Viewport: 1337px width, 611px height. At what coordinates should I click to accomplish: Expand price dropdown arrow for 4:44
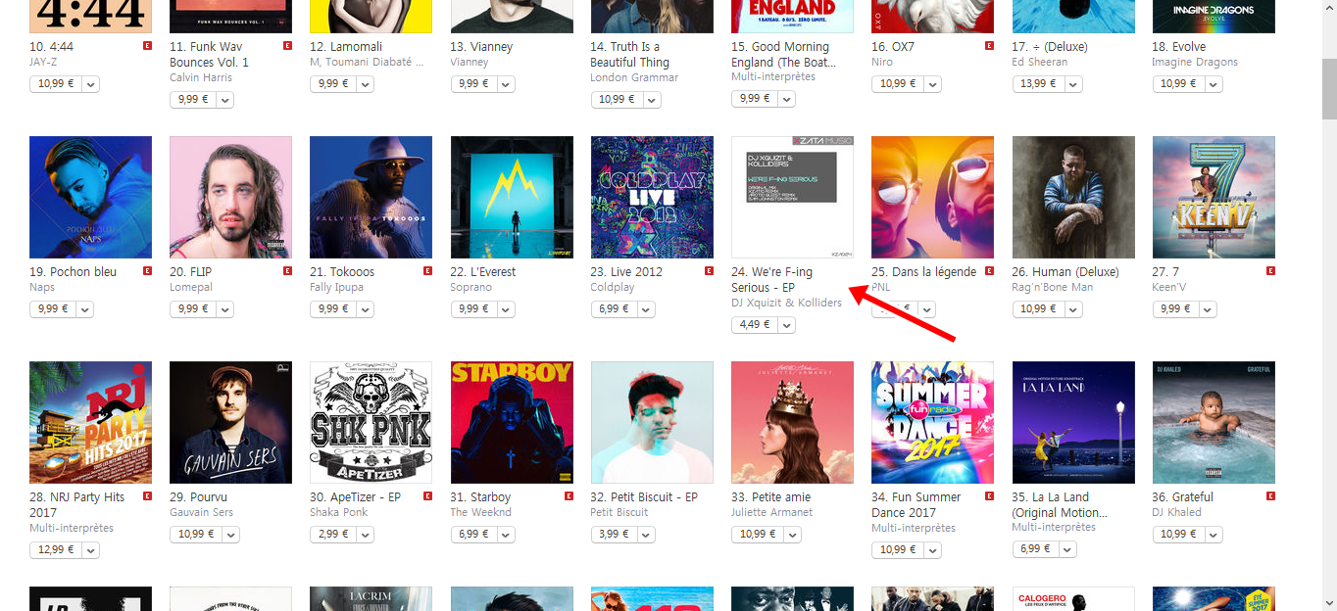(x=91, y=84)
